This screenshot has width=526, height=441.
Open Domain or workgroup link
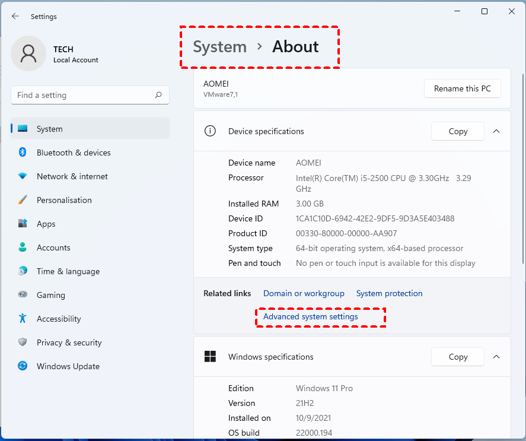pyautogui.click(x=304, y=293)
